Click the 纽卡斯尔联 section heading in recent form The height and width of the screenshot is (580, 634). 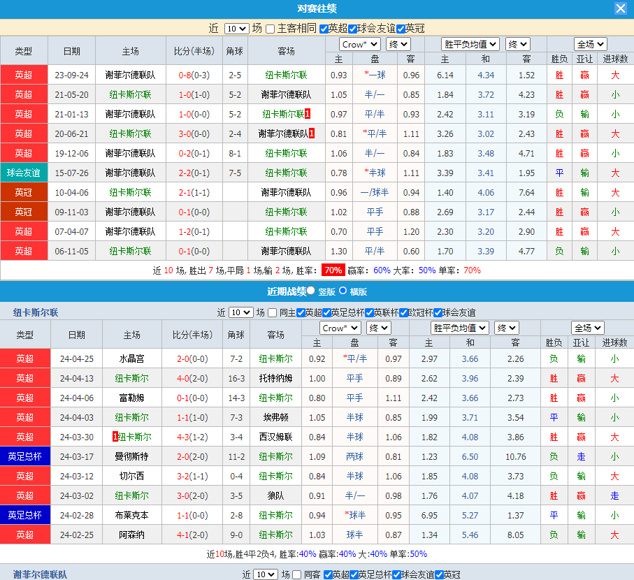[36, 312]
